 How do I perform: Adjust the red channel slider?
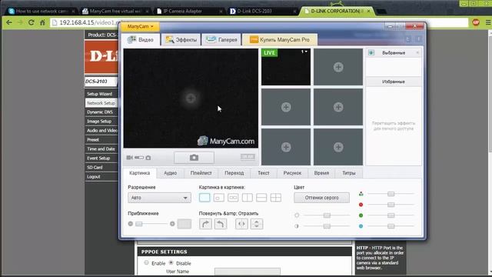click(x=391, y=205)
